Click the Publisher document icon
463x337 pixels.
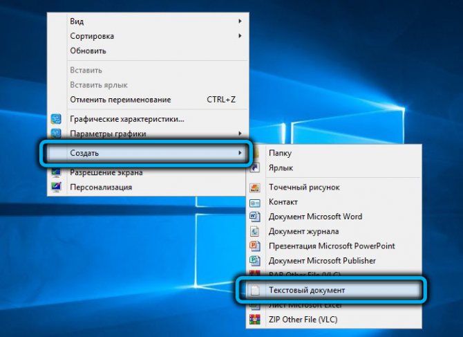(255, 261)
